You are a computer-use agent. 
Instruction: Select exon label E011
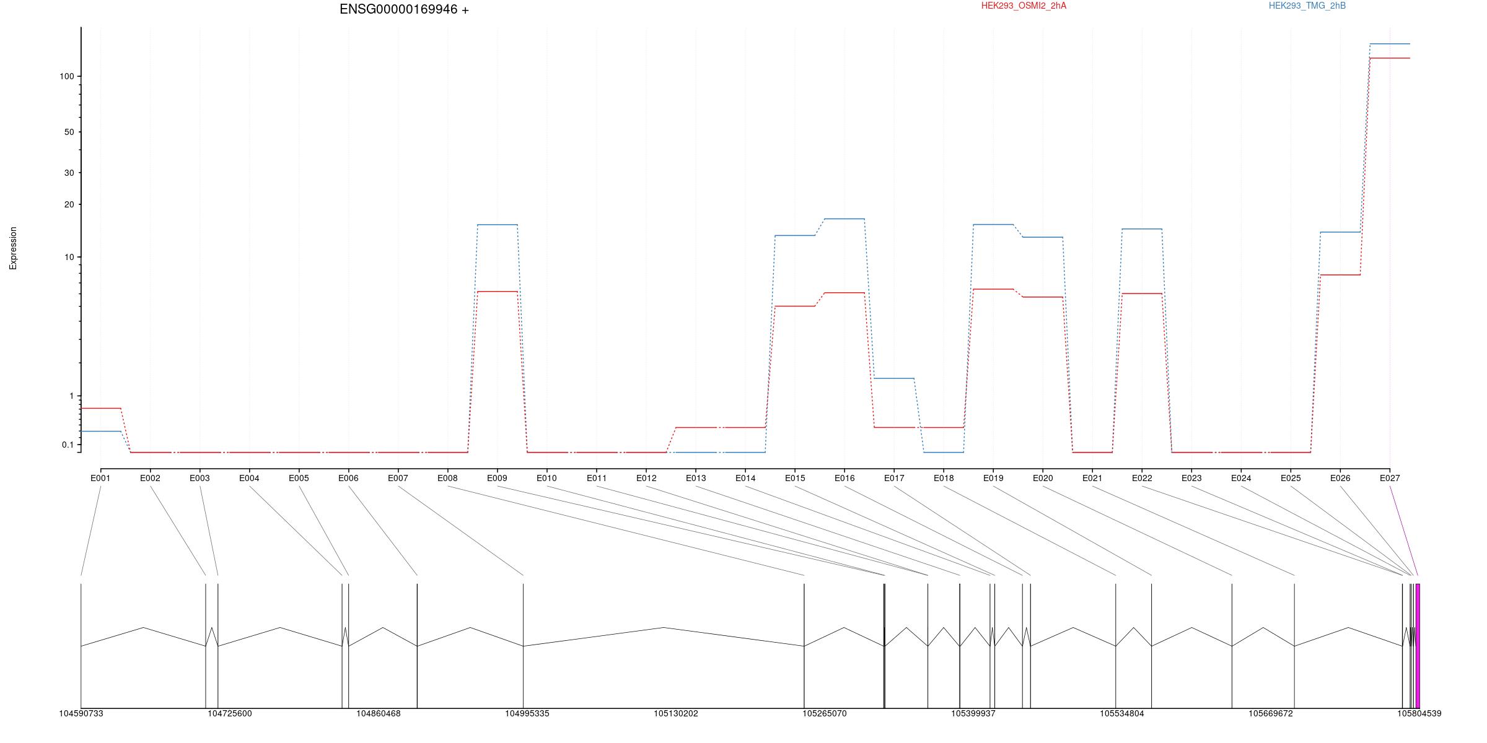[597, 478]
